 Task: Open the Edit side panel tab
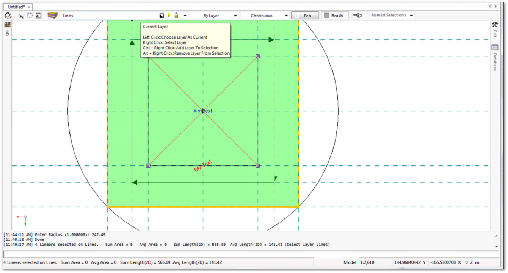point(495,33)
